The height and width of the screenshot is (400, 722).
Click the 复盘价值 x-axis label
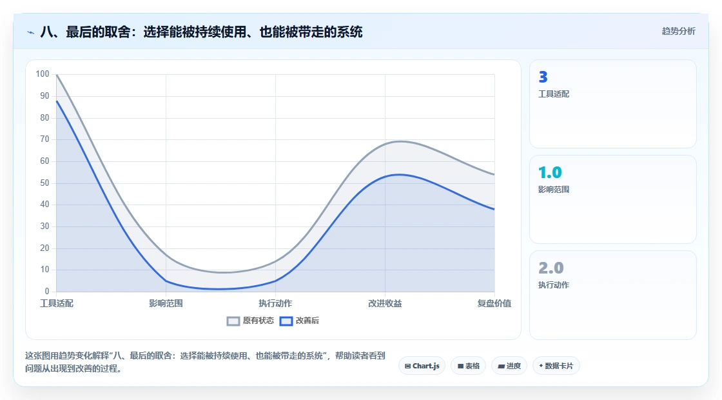[494, 303]
